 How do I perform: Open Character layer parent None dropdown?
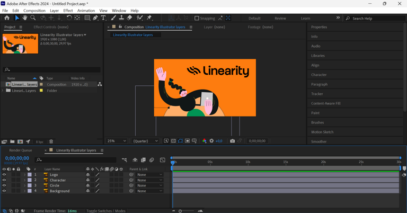(149, 180)
